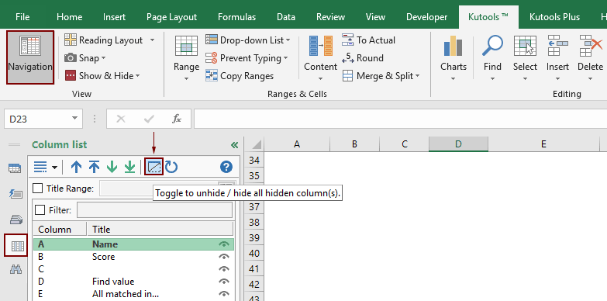Open the Column list help icon
The height and width of the screenshot is (301, 607).
click(226, 167)
